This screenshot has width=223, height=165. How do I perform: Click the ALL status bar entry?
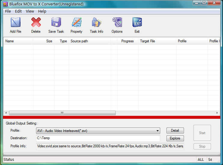point(201,160)
